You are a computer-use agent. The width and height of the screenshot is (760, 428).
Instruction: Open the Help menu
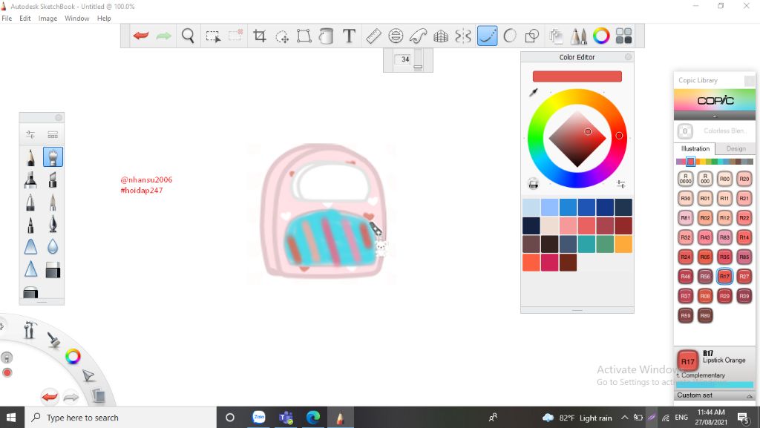[104, 19]
